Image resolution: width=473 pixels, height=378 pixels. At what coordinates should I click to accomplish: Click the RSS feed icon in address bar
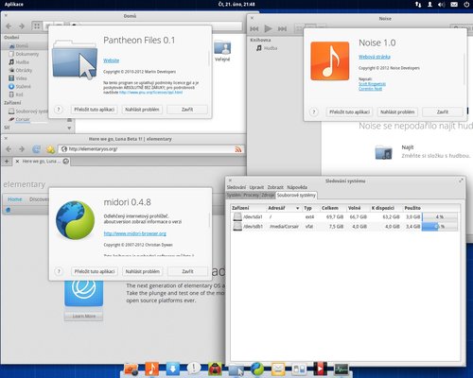[238, 149]
